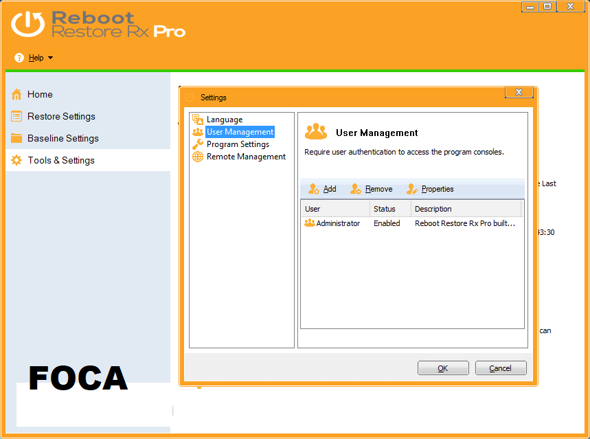Close the main Reboot Restore Rx Pro window

click(x=571, y=7)
